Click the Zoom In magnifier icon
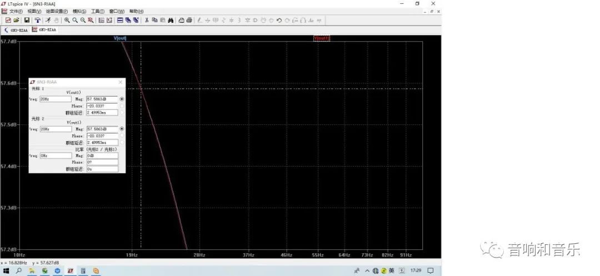This screenshot has height=276, width=600. coord(67,20)
